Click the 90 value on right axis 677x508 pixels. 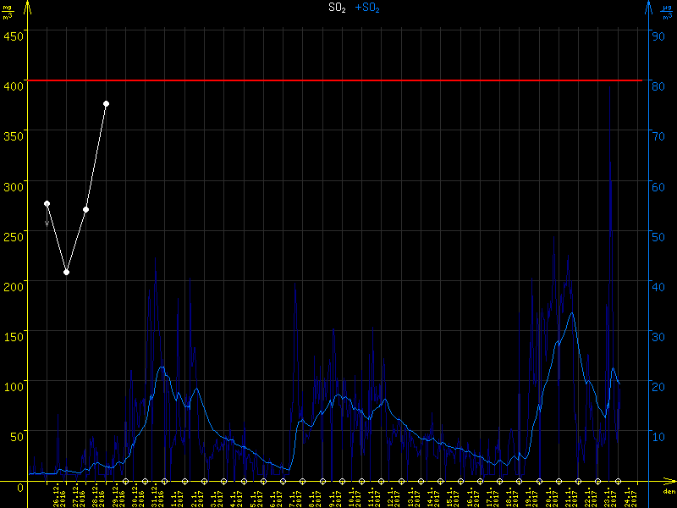[656, 35]
